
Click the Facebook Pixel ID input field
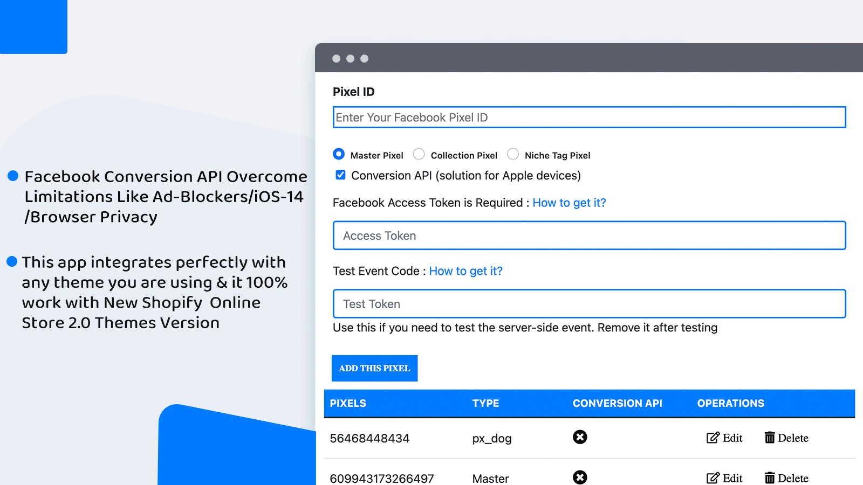[x=589, y=117]
